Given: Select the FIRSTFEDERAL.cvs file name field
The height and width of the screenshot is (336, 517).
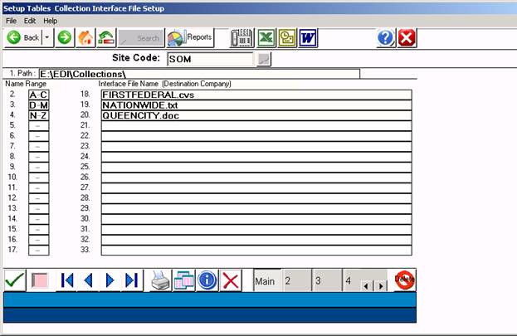Looking at the screenshot, I should pos(256,95).
